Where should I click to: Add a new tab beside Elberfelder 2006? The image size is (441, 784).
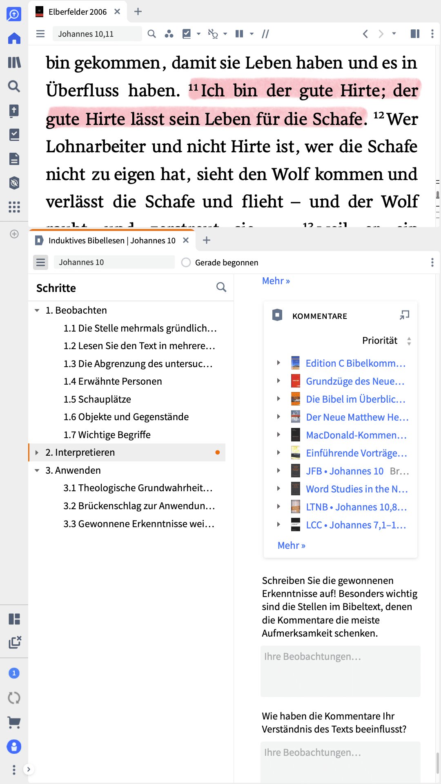pyautogui.click(x=138, y=12)
